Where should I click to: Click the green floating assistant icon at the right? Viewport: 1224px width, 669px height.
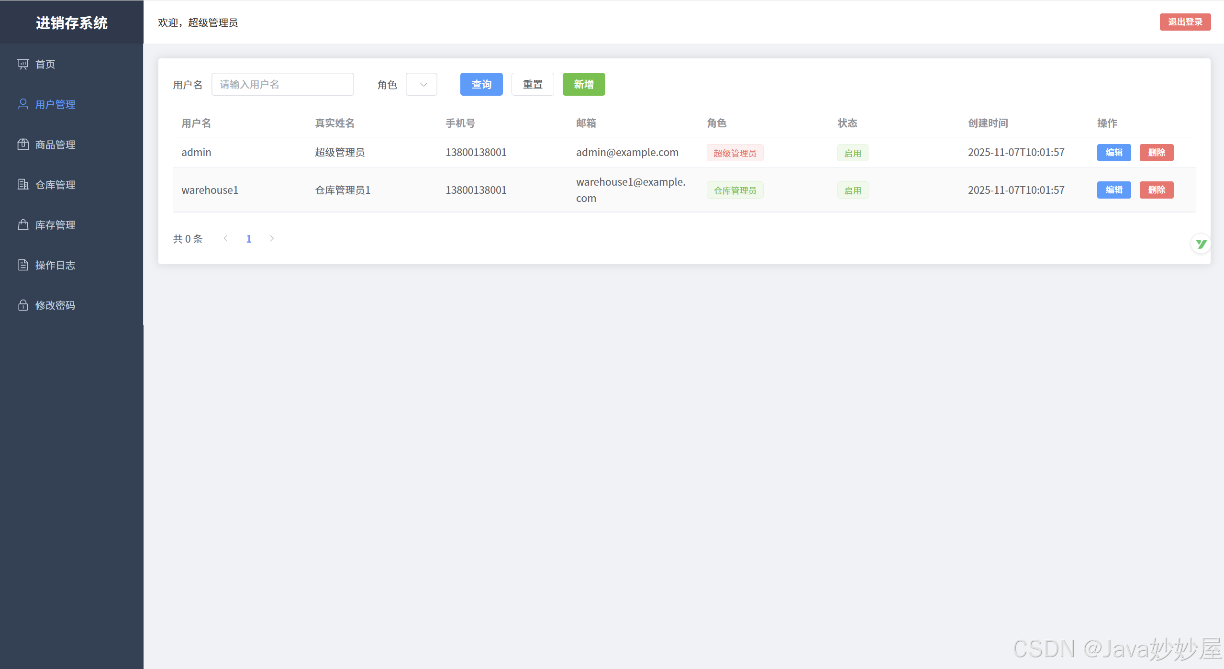pos(1201,244)
